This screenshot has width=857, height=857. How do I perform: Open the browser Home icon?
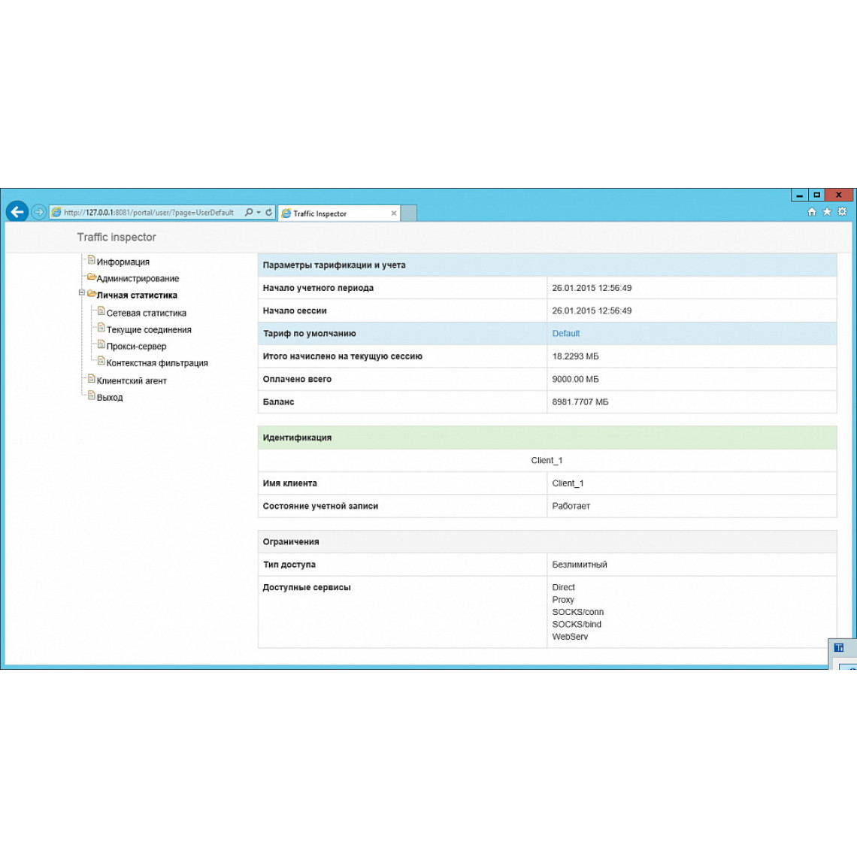click(x=812, y=211)
